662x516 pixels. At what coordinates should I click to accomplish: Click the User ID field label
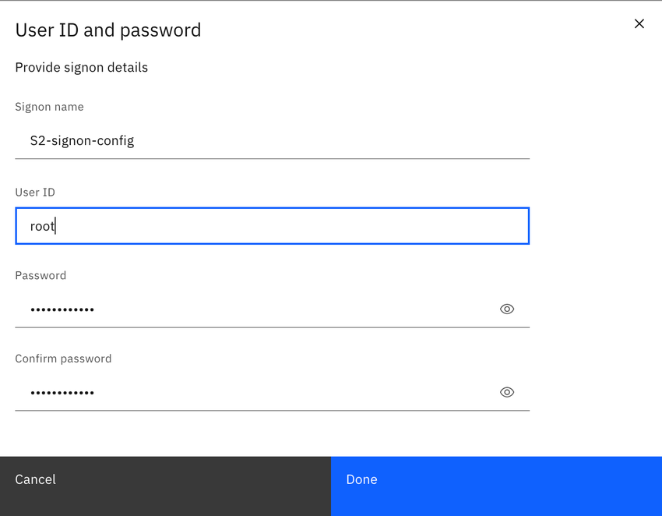click(34, 192)
